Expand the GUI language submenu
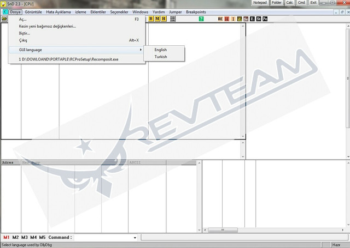This screenshot has height=248, width=350. (77, 50)
